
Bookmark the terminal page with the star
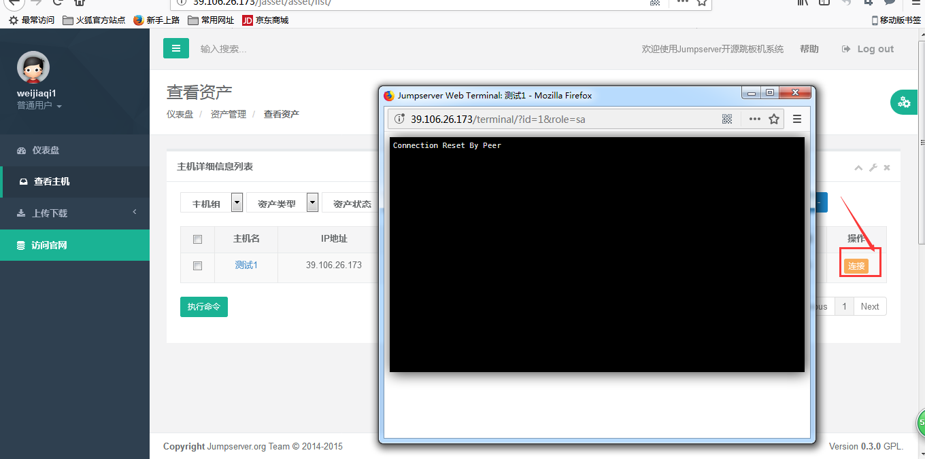(x=774, y=119)
